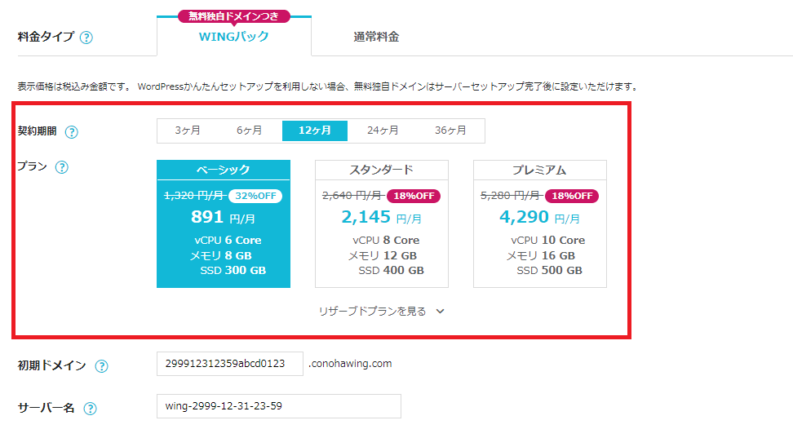793x438 pixels.
Task: Click the 32%OFF badge on ベーシック
Action: [255, 196]
